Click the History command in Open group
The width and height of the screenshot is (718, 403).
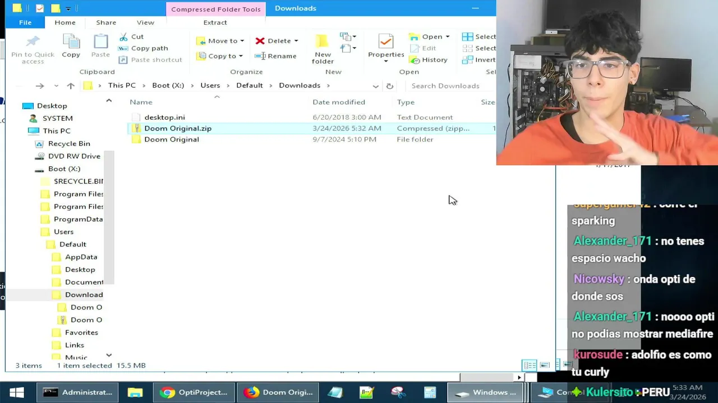click(429, 60)
